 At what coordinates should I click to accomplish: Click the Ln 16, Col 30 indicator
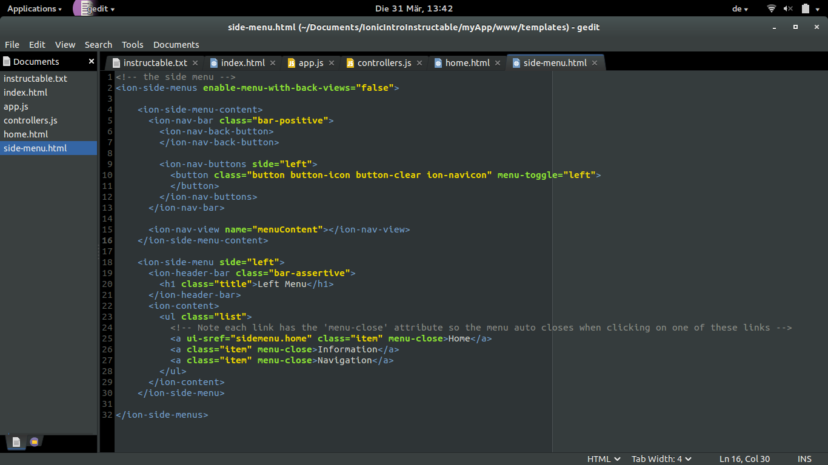tap(744, 459)
